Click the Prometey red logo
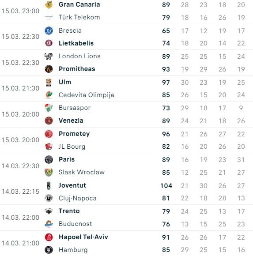Viewport: 253px width, 256px height. (x=49, y=134)
